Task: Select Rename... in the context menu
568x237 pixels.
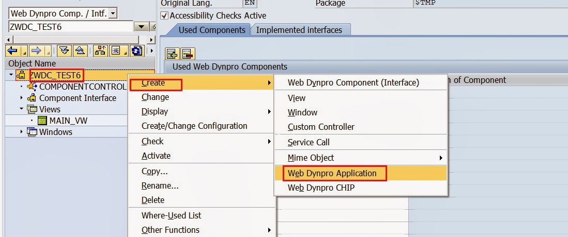Action: click(x=201, y=185)
